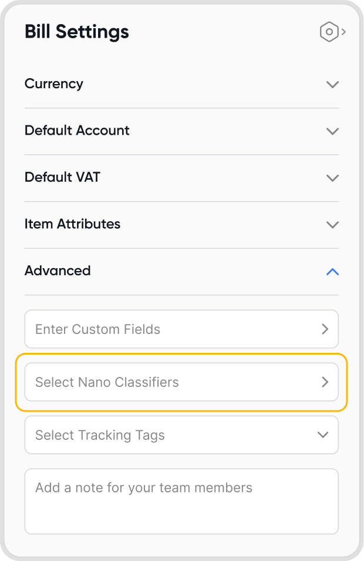
Task: Click the small arrow beside the hexagon icon
Action: pyautogui.click(x=343, y=32)
